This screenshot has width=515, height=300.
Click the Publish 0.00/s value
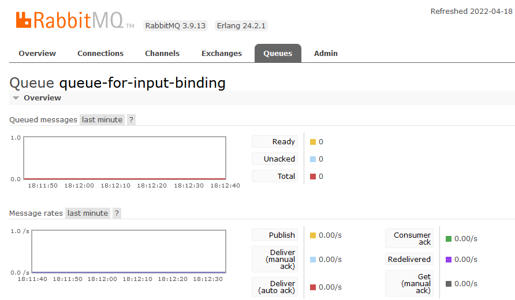(x=330, y=235)
